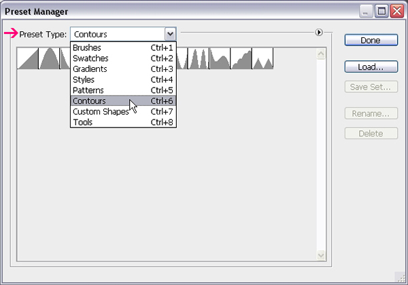The image size is (408, 285).
Task: Select the Rounded Steps contour thumbnail
Action: click(x=241, y=58)
